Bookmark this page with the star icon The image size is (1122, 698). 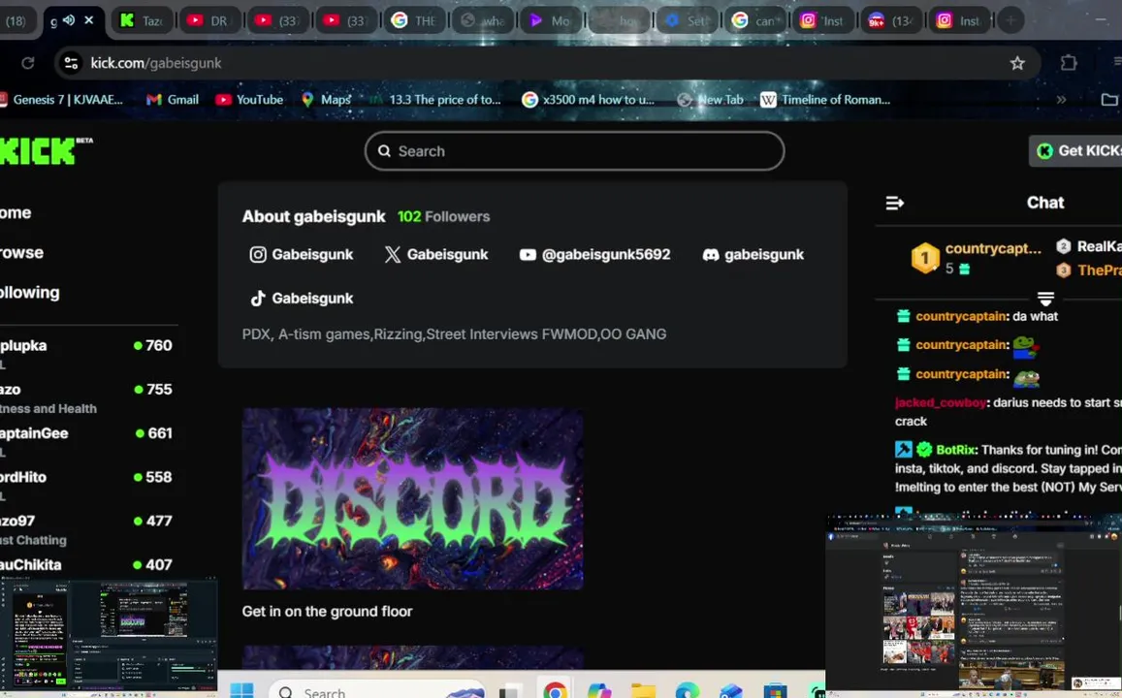[1017, 63]
